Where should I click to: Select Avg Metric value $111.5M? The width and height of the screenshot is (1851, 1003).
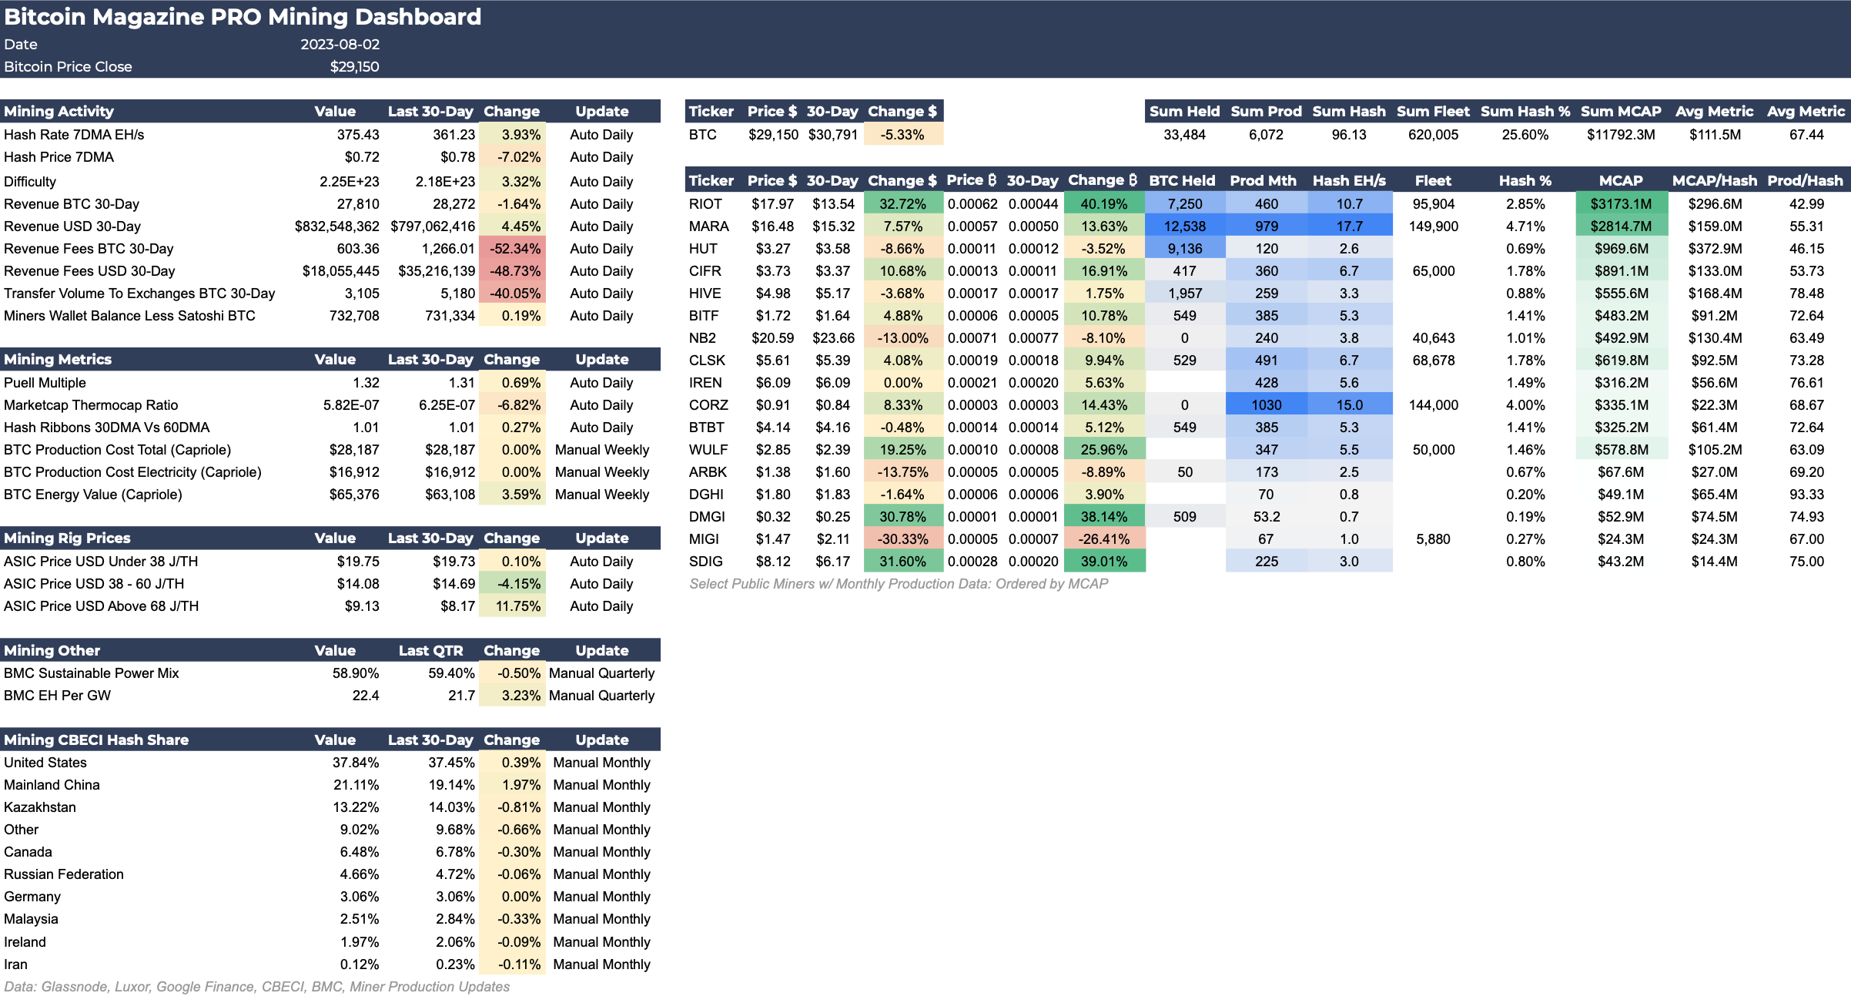(x=1715, y=135)
